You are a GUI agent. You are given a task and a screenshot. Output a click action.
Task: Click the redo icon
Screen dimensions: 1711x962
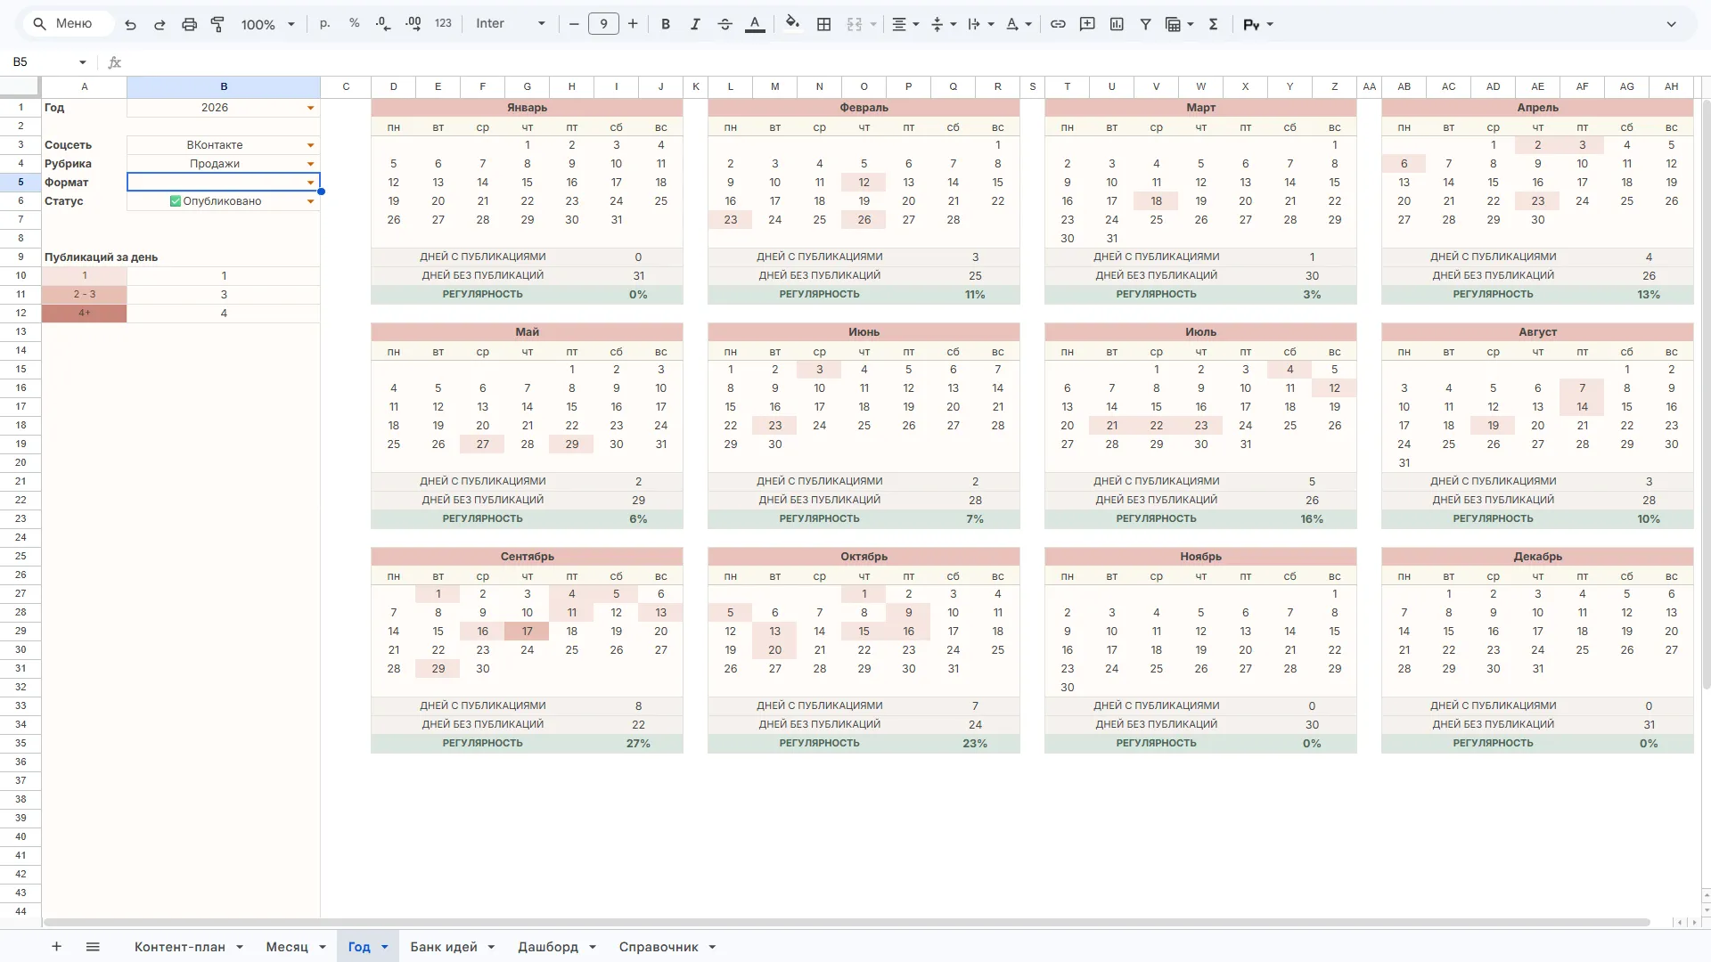[160, 24]
